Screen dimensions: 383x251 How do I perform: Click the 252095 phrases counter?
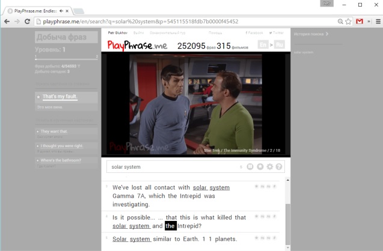click(191, 46)
